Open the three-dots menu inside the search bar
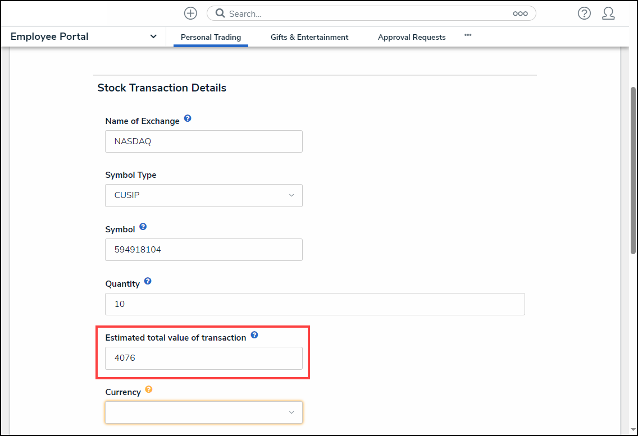The image size is (638, 436). pos(520,13)
